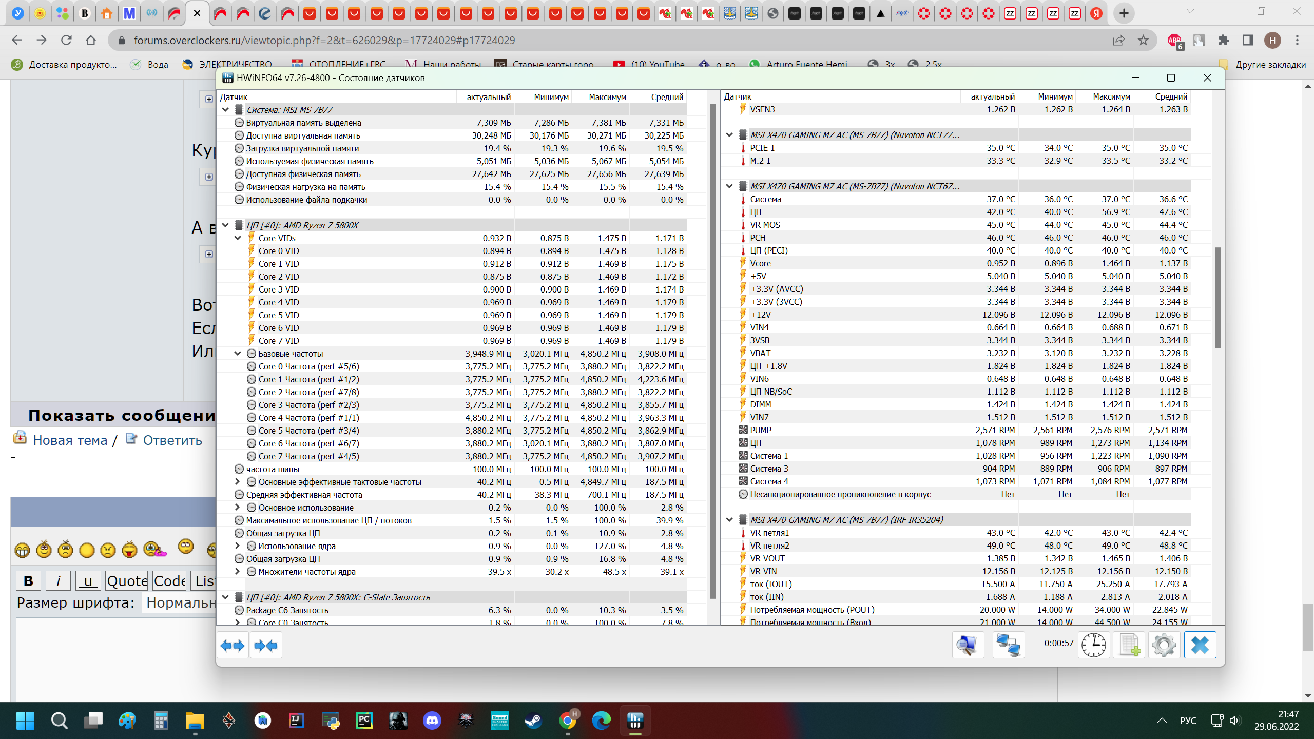Click the Ответить reply link

[172, 440]
